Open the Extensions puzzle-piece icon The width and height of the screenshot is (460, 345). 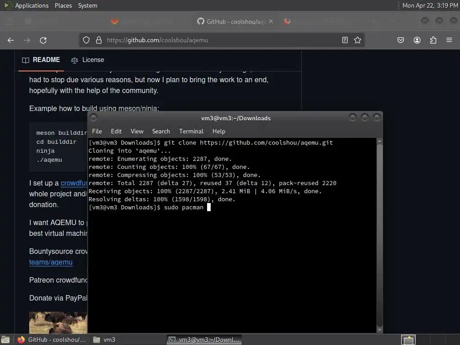(x=433, y=40)
